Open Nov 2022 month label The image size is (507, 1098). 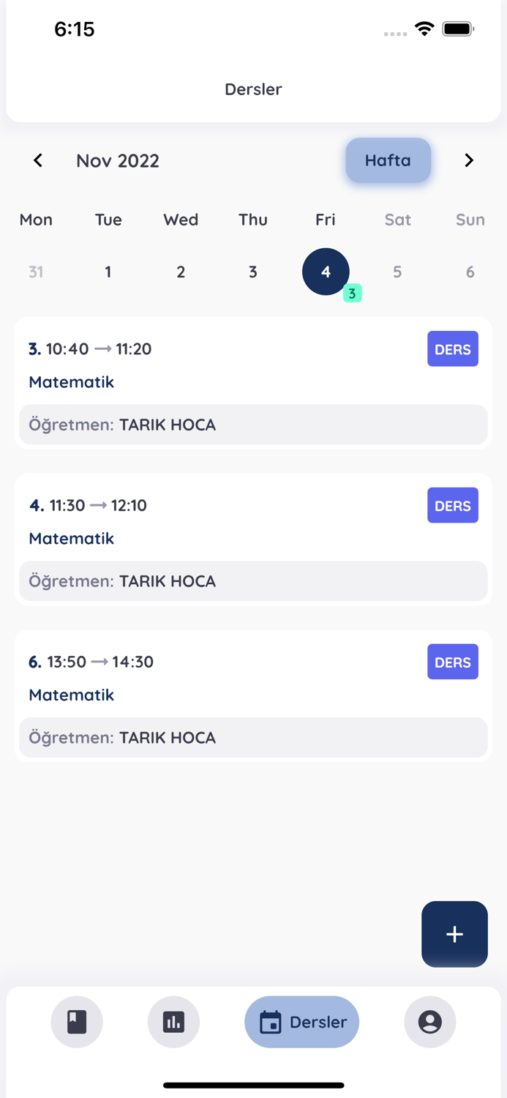pos(118,161)
